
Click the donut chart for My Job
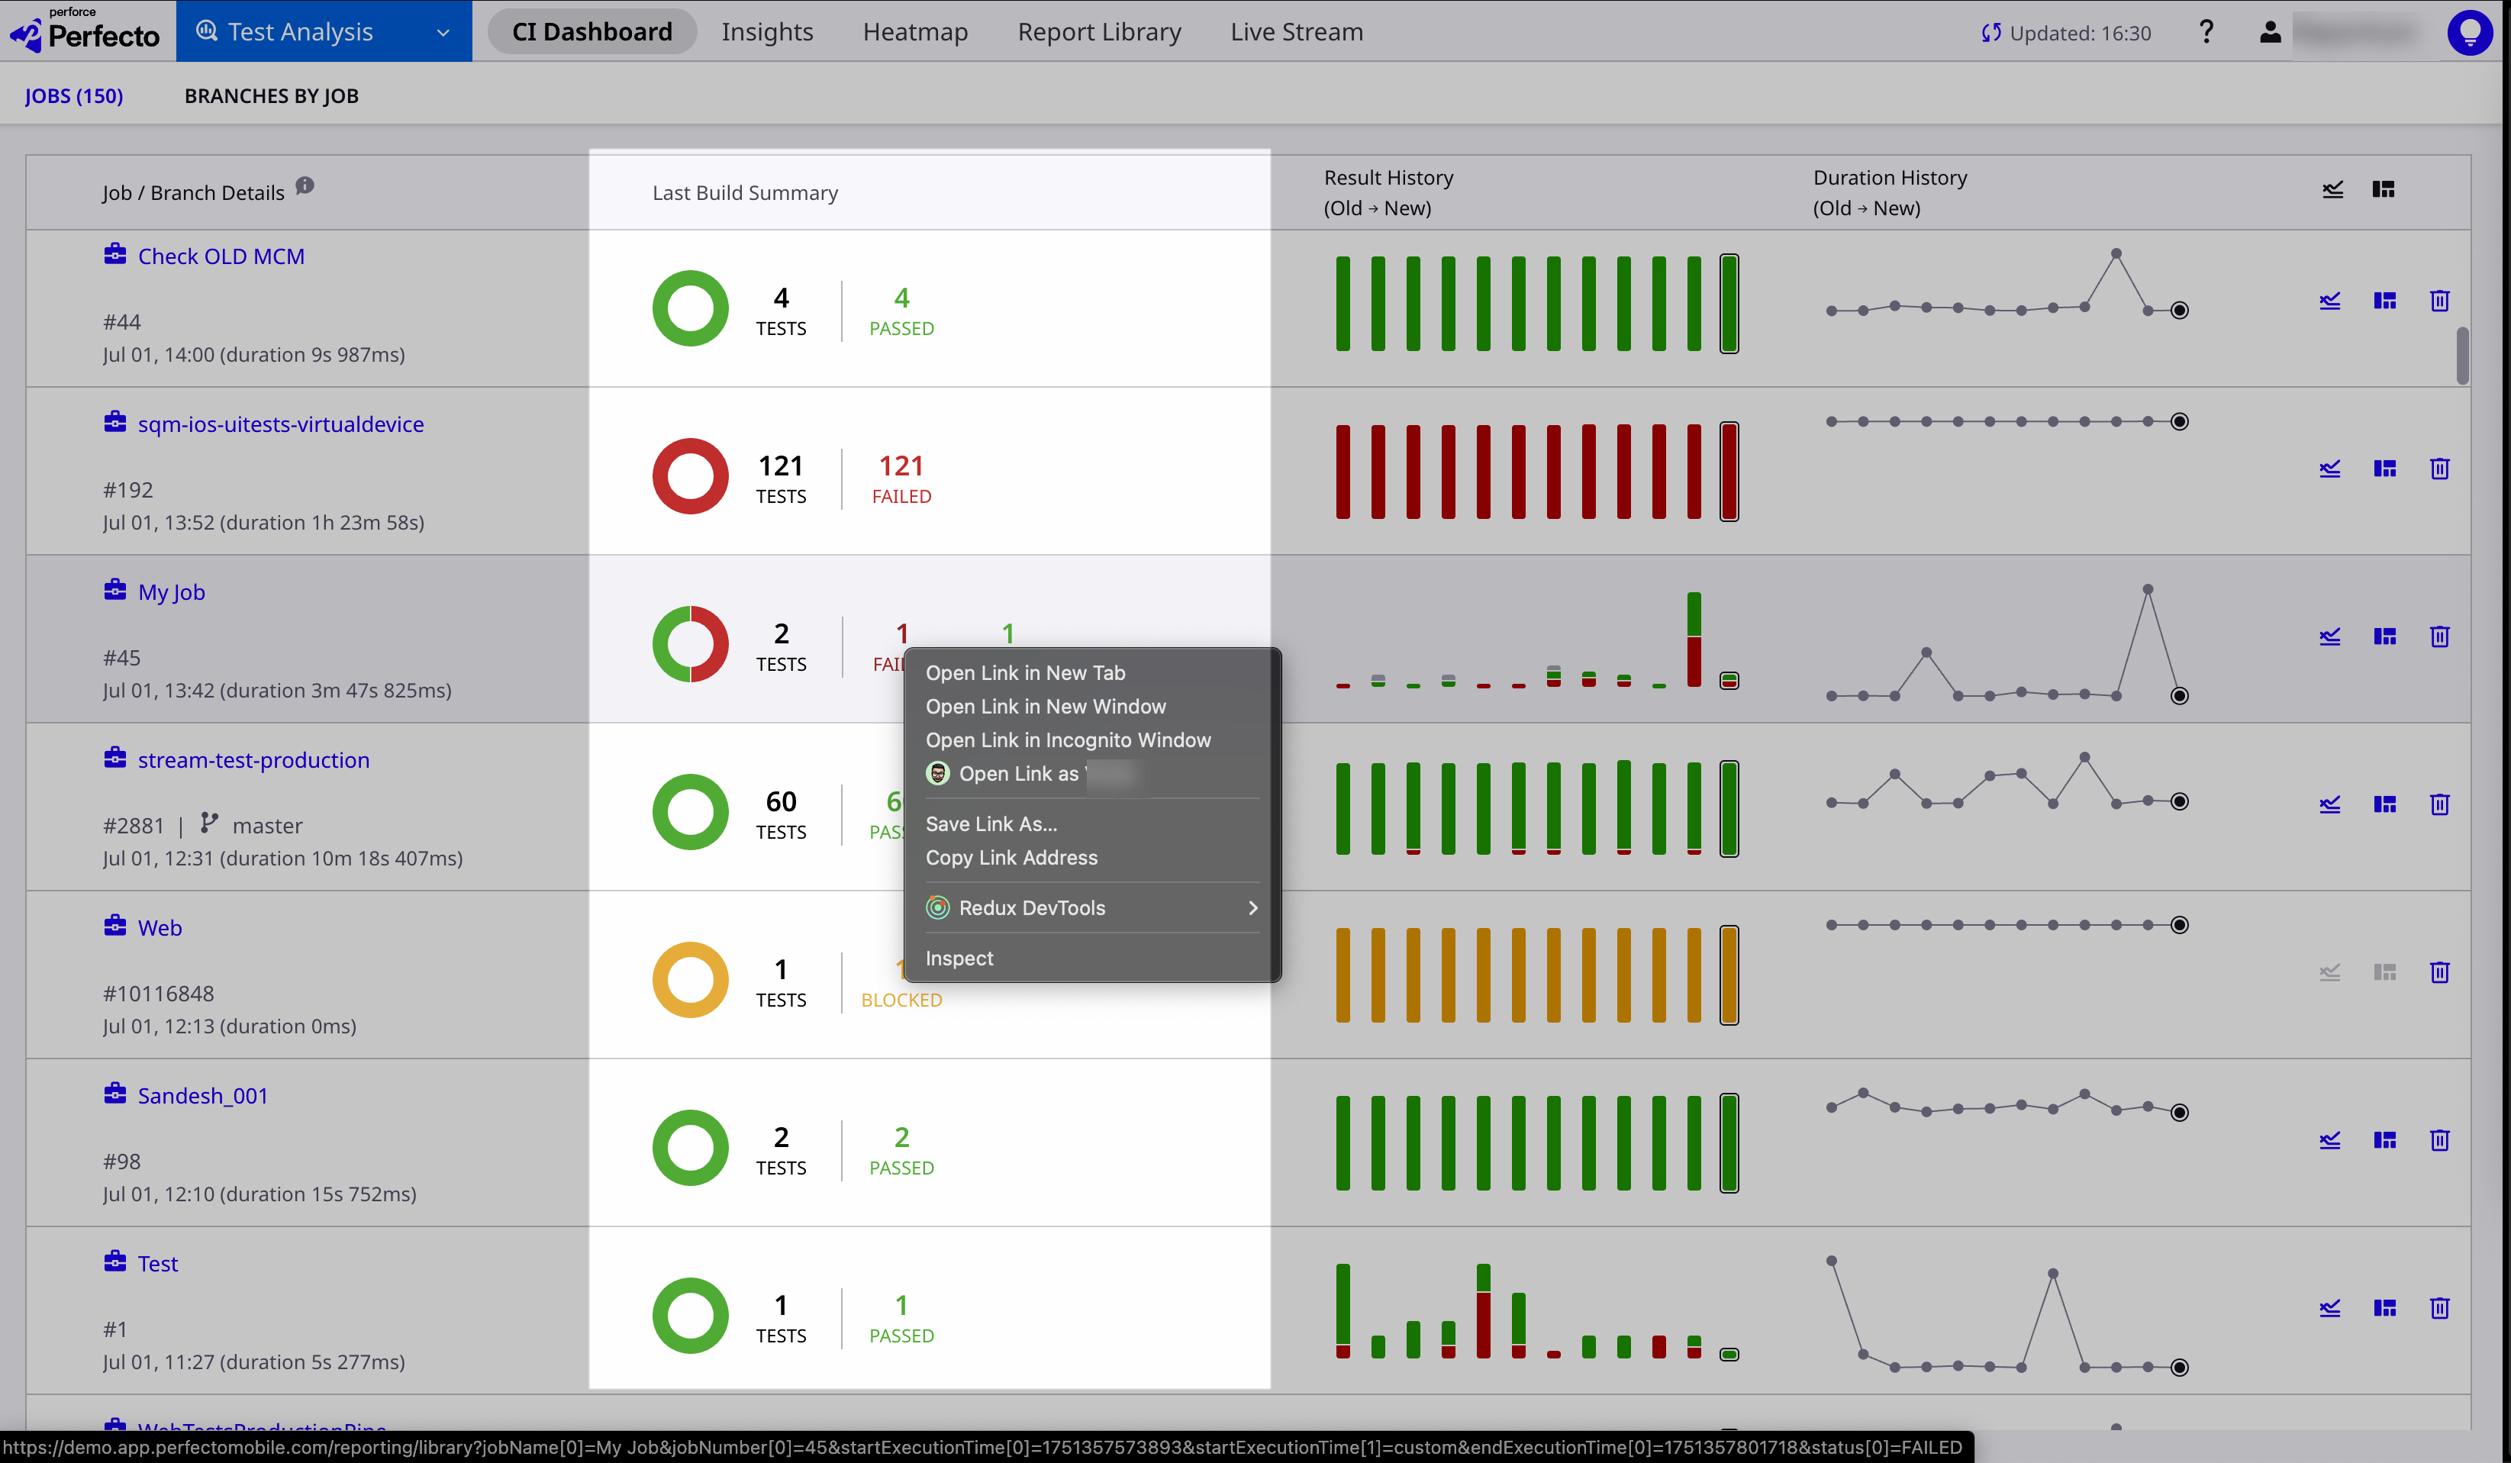[x=691, y=644]
